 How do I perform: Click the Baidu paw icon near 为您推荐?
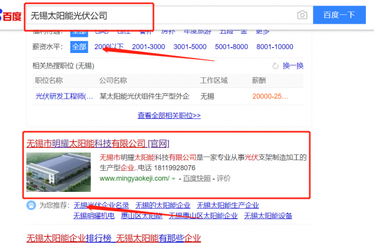[31, 205]
